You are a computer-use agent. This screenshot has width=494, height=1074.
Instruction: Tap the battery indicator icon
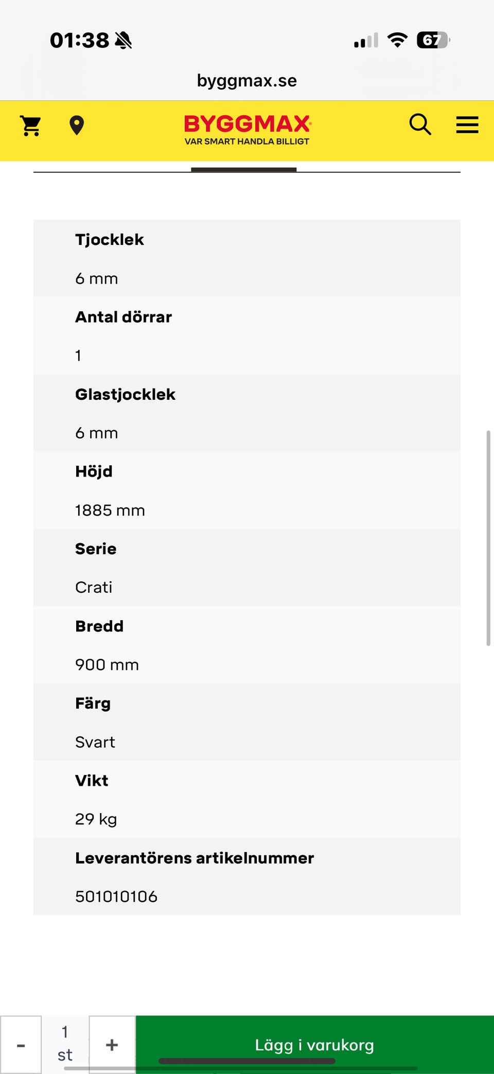pos(433,40)
